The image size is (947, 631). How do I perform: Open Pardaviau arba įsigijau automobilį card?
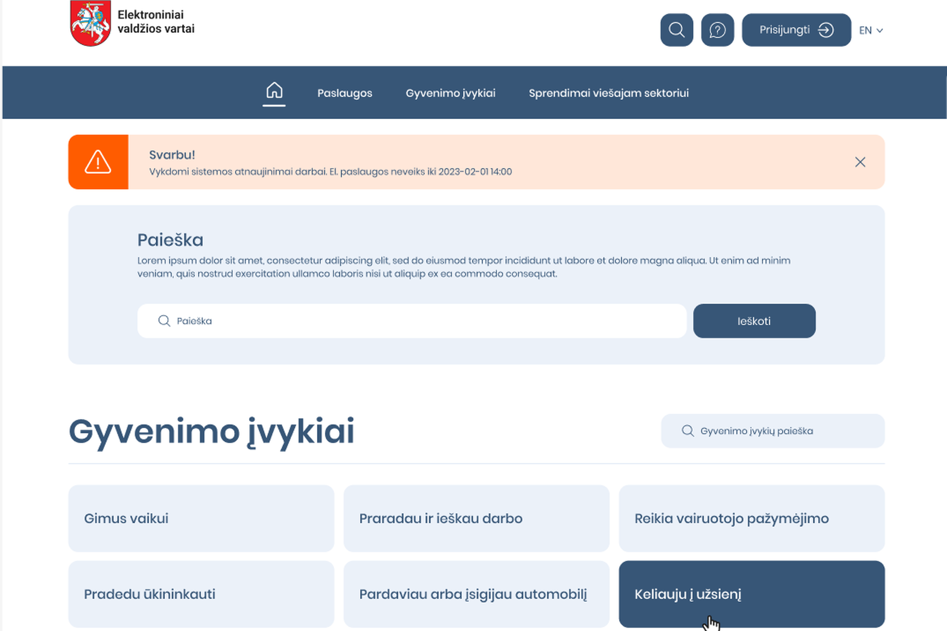coord(476,594)
